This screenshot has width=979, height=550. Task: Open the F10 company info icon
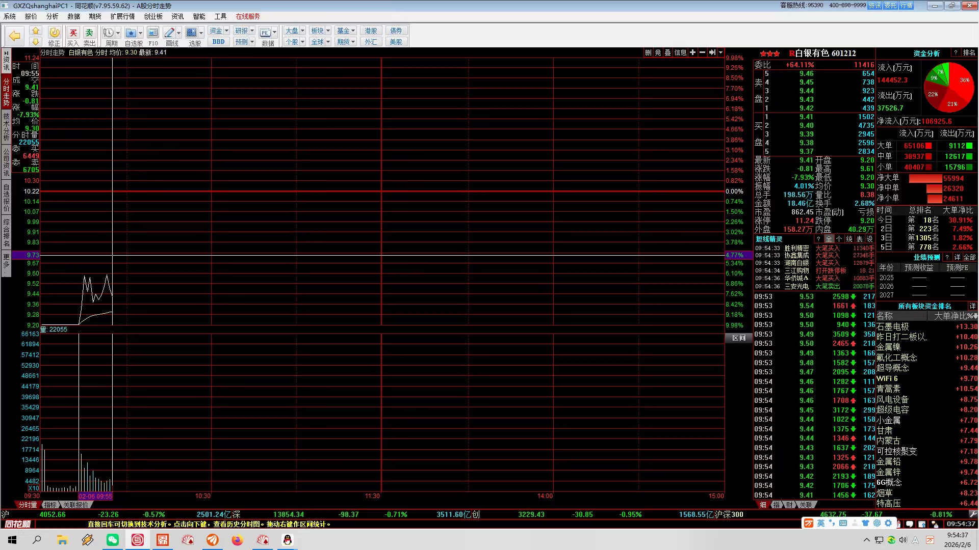(x=152, y=33)
